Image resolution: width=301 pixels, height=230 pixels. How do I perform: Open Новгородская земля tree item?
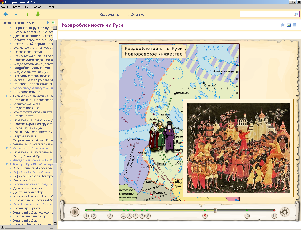(27, 52)
